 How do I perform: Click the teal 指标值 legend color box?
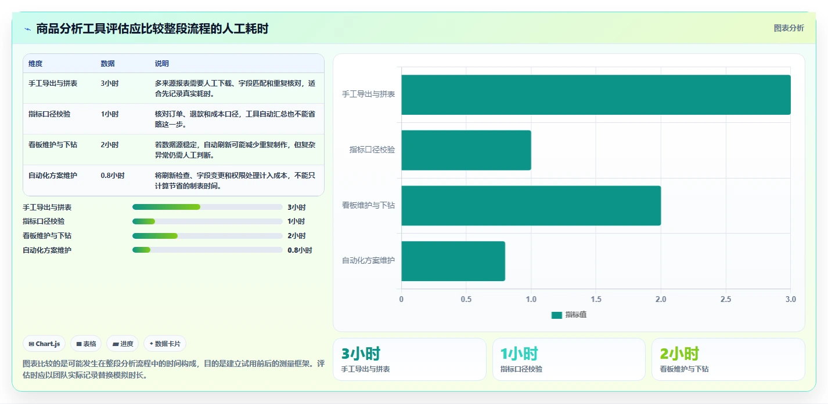click(557, 315)
